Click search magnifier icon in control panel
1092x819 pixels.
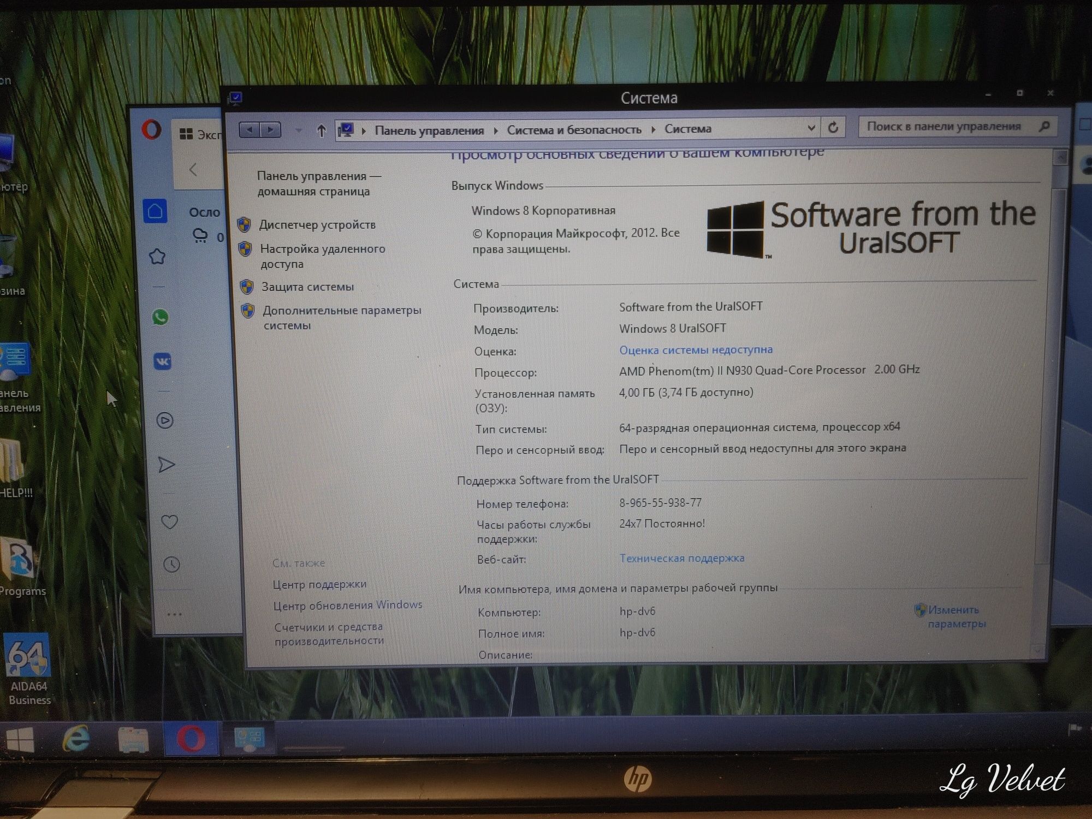[1044, 127]
